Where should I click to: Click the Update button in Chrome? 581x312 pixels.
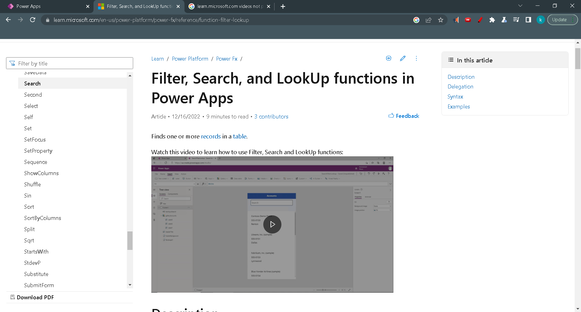click(x=562, y=20)
